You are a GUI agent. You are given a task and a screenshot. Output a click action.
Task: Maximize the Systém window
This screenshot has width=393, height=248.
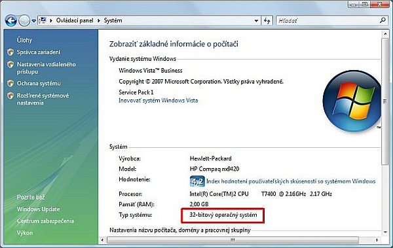(365, 5)
